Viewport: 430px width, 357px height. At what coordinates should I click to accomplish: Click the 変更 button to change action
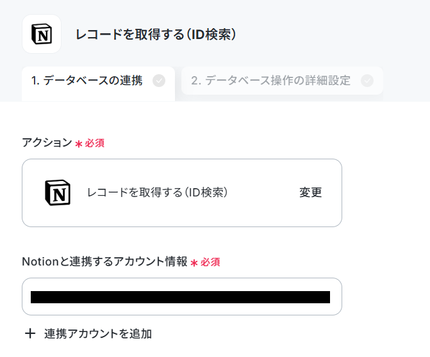pyautogui.click(x=310, y=193)
